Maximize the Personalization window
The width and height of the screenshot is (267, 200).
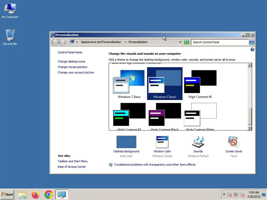point(248,35)
